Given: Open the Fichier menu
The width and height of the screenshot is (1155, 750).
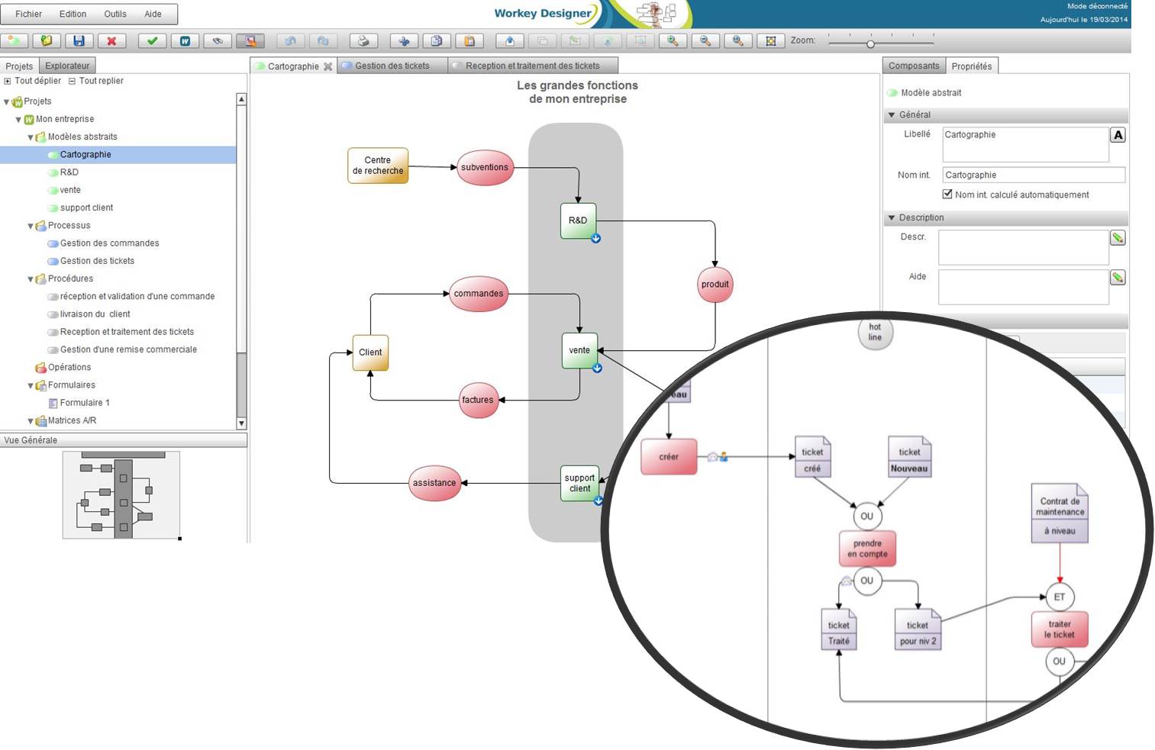Looking at the screenshot, I should click(29, 14).
